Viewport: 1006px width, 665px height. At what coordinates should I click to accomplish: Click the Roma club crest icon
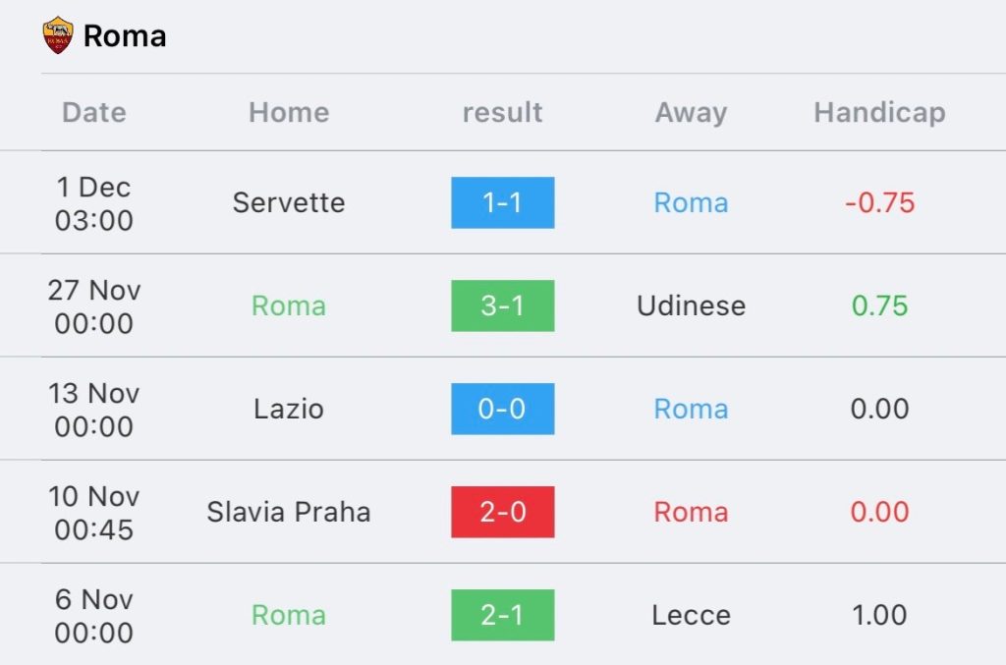pos(58,35)
